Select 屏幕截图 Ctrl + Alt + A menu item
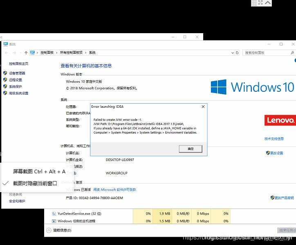 coord(39,171)
